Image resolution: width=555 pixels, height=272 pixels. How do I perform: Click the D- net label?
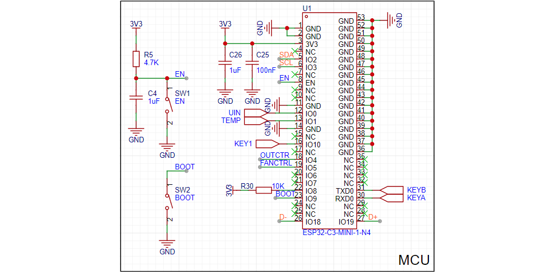(x=283, y=216)
